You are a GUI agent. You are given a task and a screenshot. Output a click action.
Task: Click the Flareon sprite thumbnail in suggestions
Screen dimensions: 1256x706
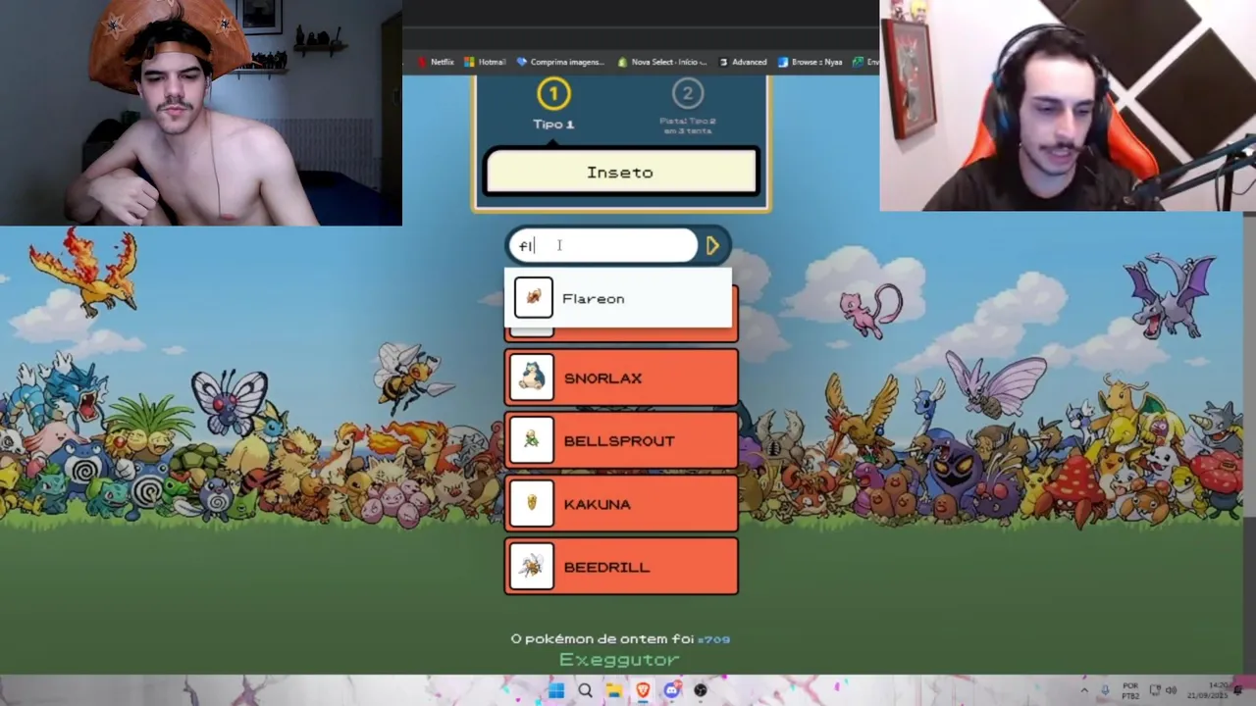coord(534,298)
